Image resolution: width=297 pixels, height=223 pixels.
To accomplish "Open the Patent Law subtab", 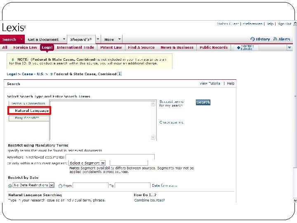I will coord(111,47).
